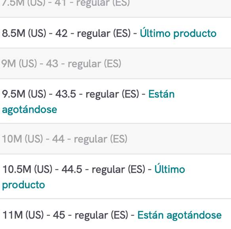This screenshot has width=231, height=229.
Task: Select the 11M (US) - 45 size
Action: tap(116, 214)
